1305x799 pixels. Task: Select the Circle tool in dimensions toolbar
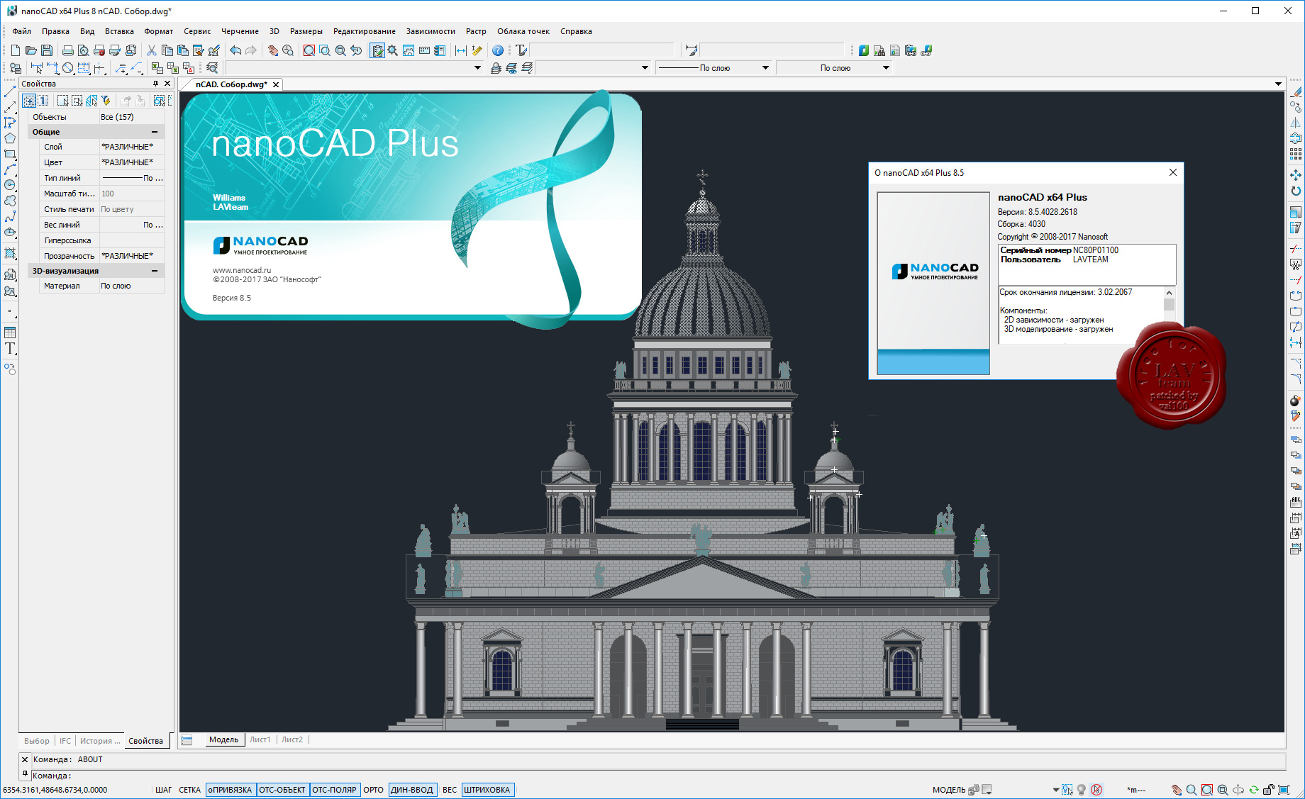coord(68,68)
